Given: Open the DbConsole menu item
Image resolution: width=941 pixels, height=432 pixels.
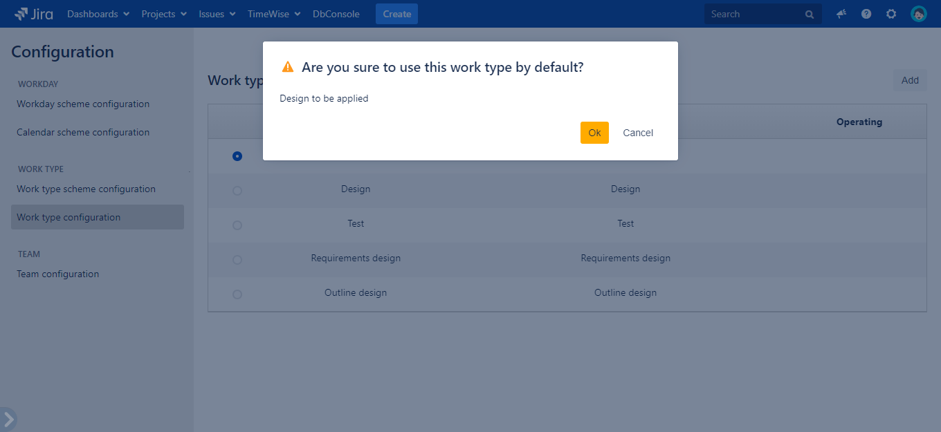Looking at the screenshot, I should pyautogui.click(x=336, y=14).
